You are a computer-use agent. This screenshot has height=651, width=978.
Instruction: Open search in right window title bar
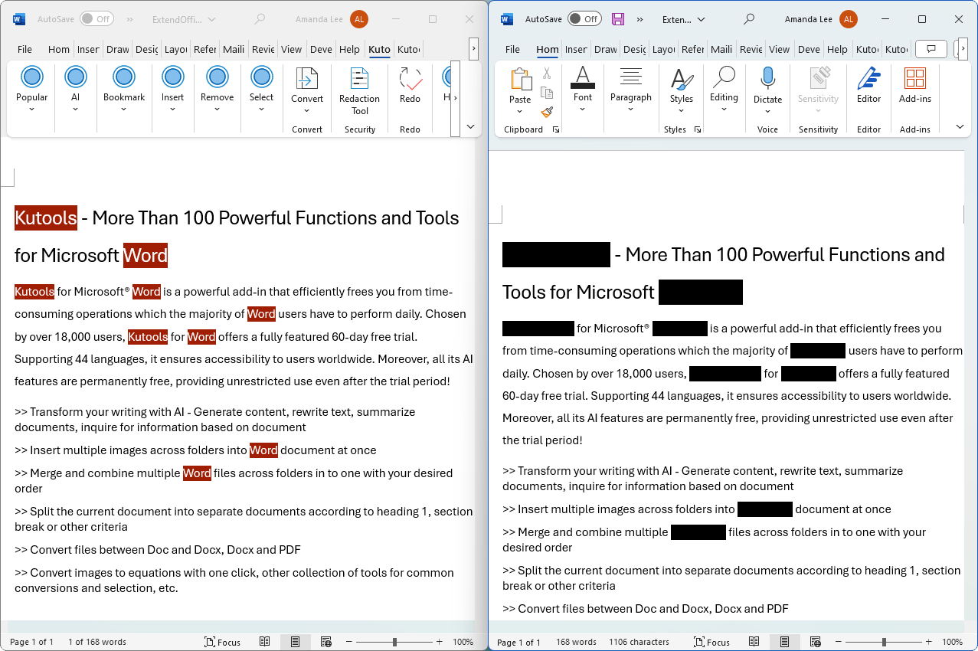coord(749,19)
